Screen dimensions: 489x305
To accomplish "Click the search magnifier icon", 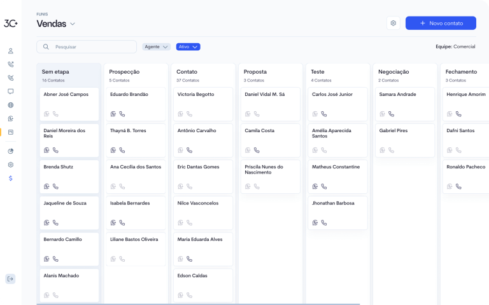I will point(46,46).
